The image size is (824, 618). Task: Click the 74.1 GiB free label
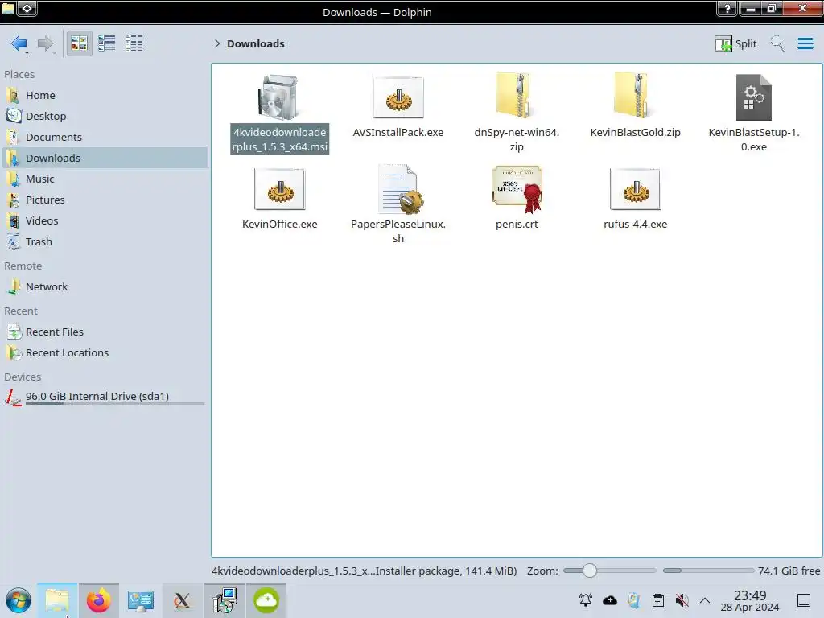coord(789,571)
